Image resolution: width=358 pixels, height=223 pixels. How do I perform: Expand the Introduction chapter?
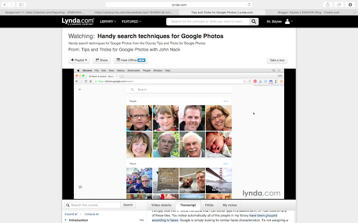(x=78, y=220)
